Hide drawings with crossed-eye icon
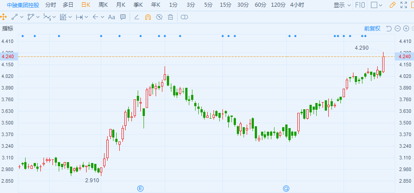Viewport: 414px width, 193px height. click(x=159, y=17)
